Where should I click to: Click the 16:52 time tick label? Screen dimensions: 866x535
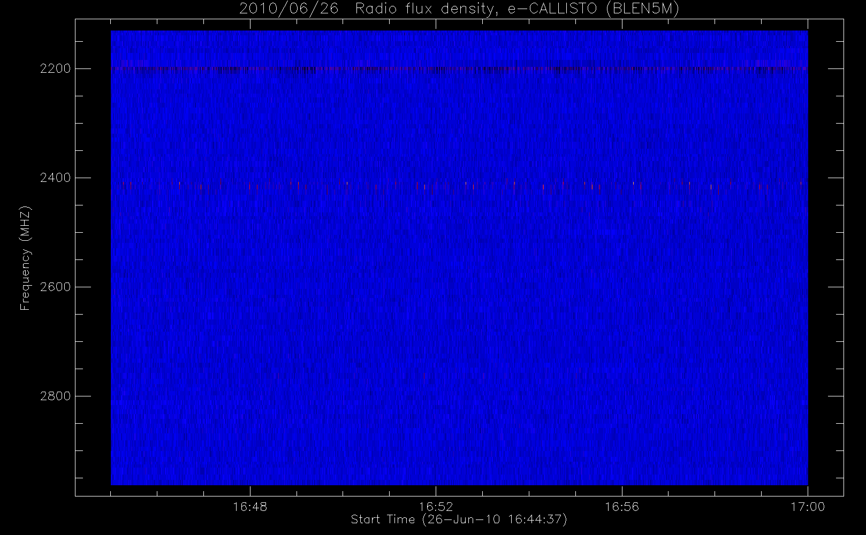coord(436,507)
